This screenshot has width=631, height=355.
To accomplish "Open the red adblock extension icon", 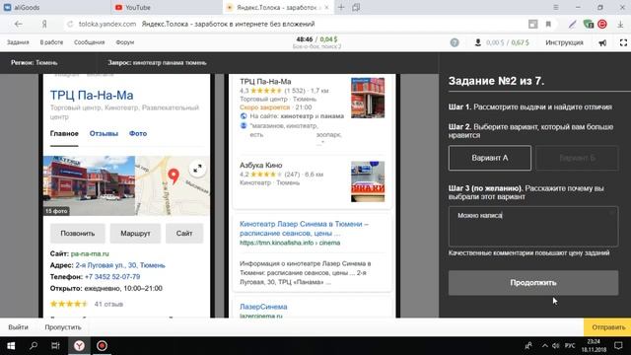I will [x=602, y=24].
